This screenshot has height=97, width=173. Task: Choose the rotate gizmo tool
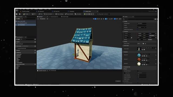point(97,19)
